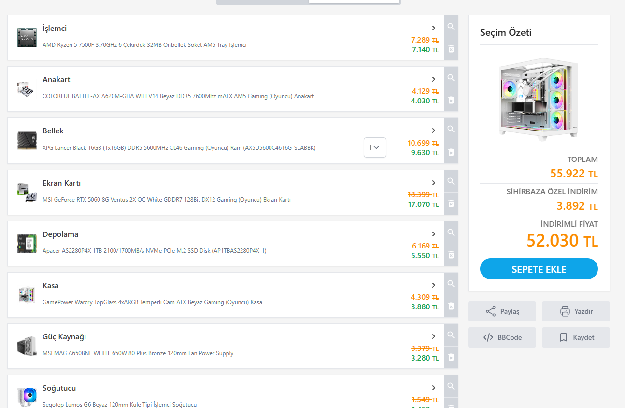The image size is (625, 408).
Task: Click the XPG Lancer RAM thumbnail
Action: [x=27, y=141]
